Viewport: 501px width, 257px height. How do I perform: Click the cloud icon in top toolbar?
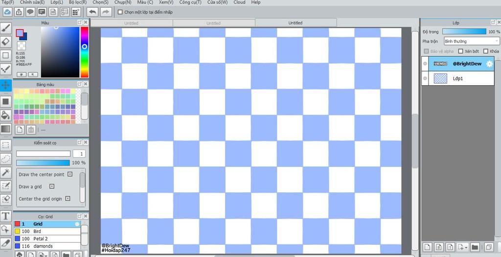pyautogui.click(x=8, y=12)
